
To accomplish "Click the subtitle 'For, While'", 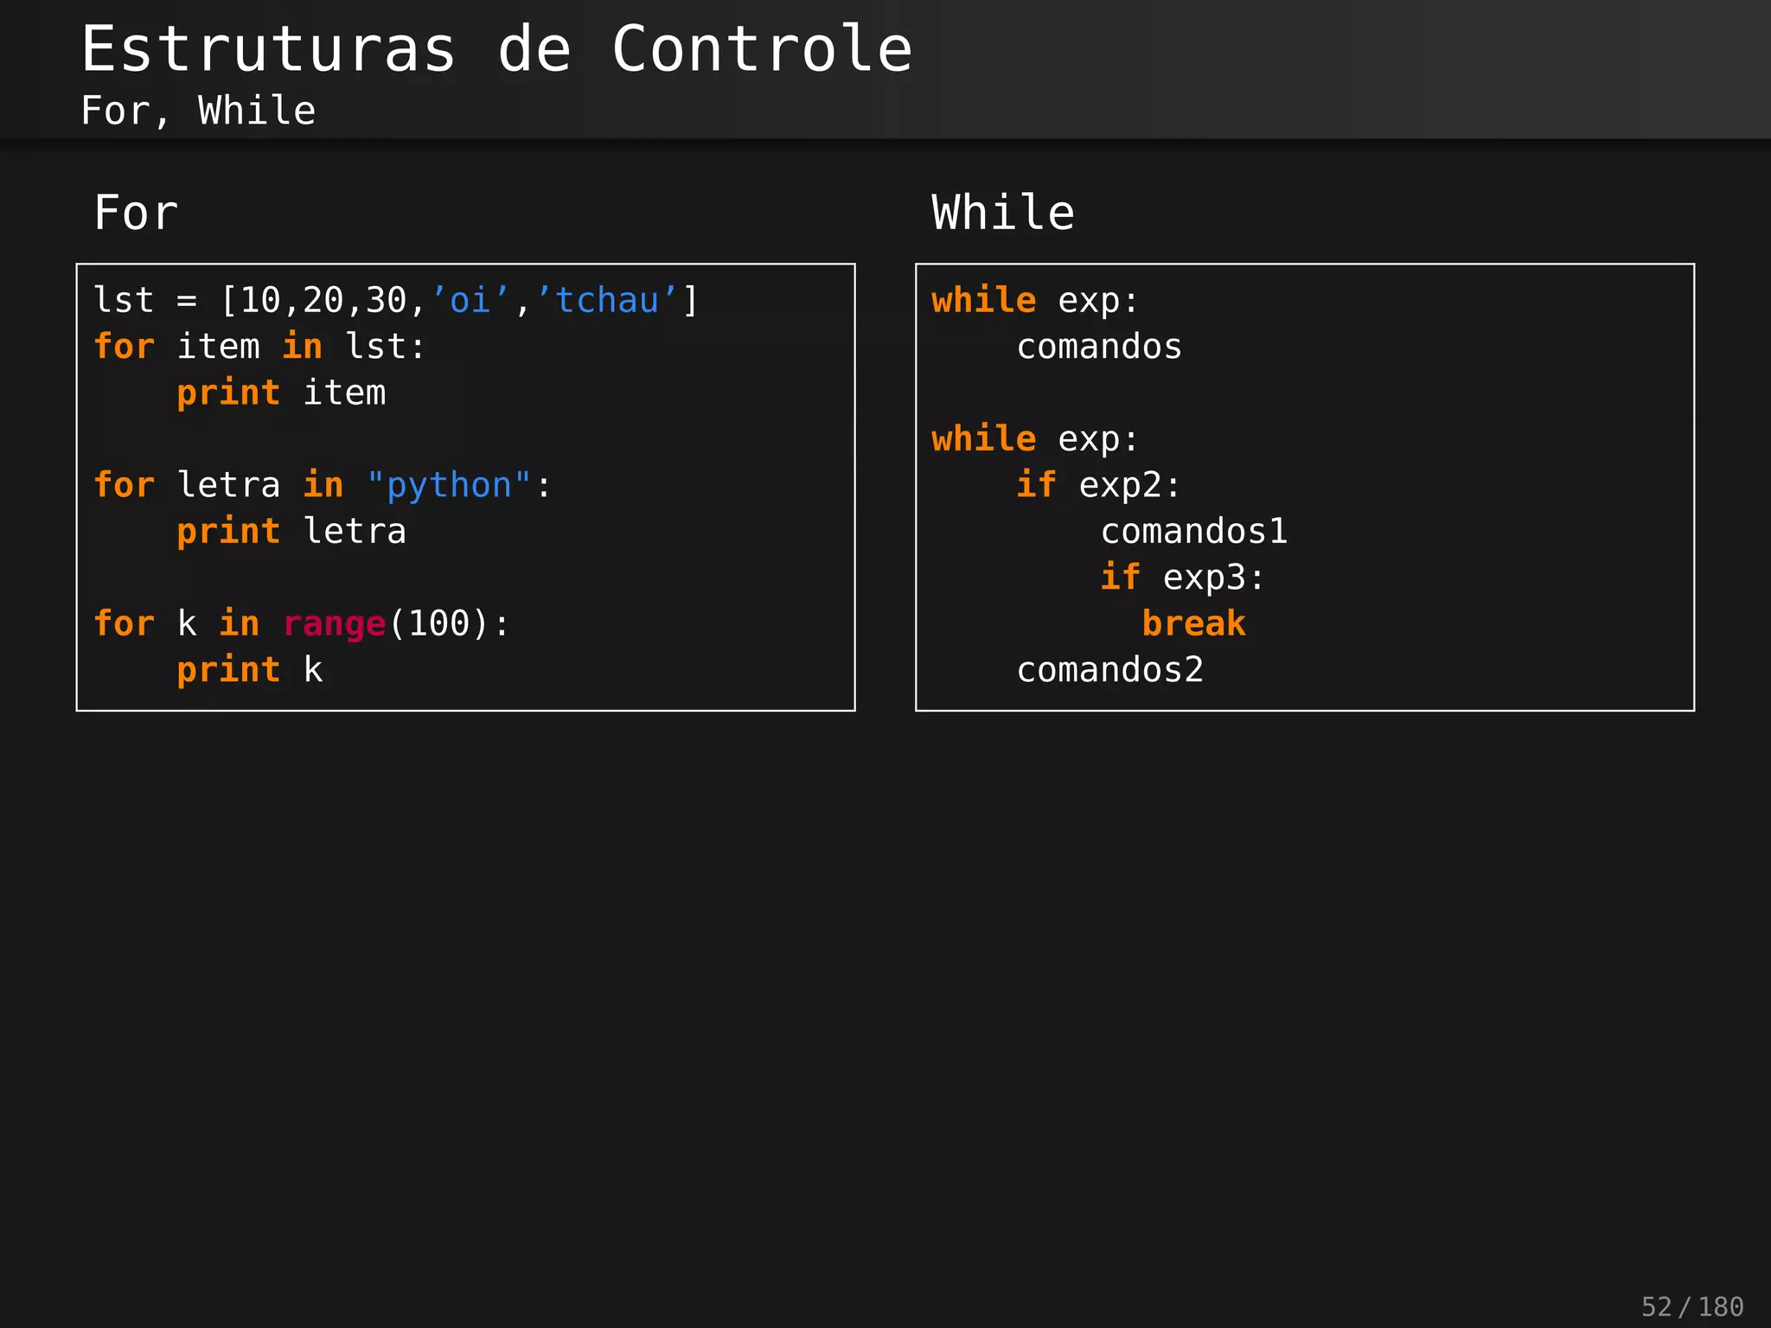I will (x=198, y=111).
